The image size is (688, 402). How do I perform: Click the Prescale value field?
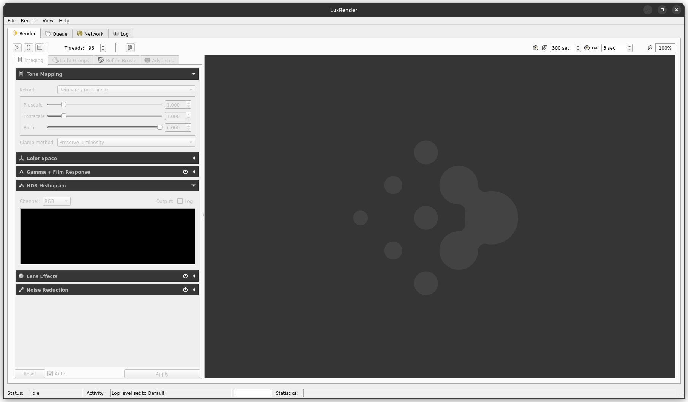point(175,105)
